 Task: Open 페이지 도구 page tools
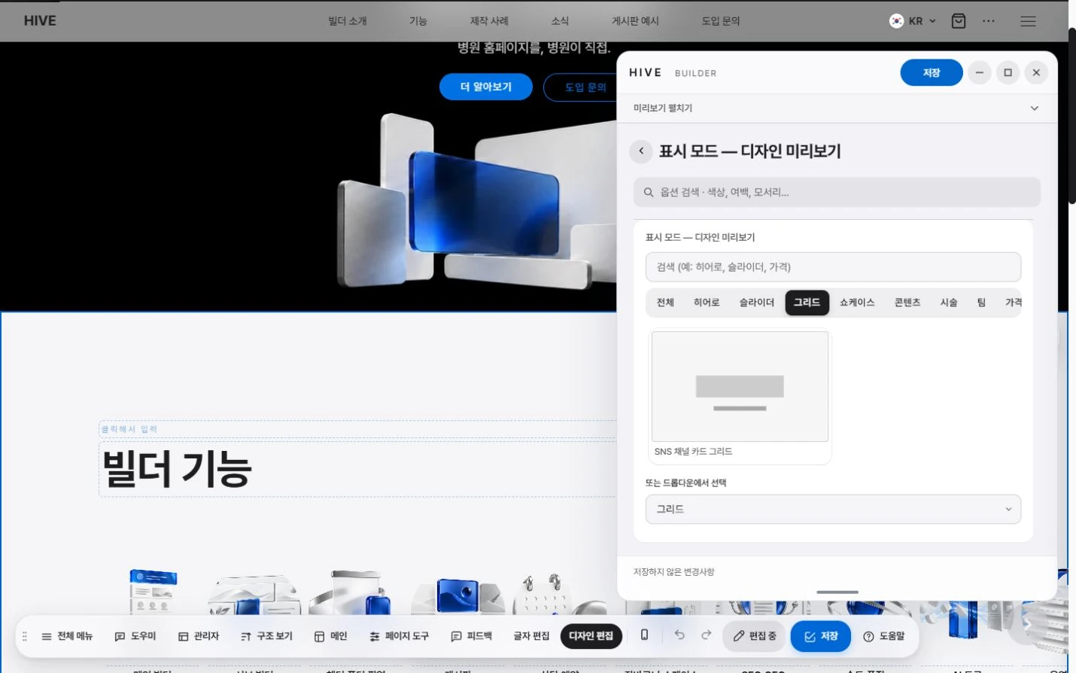point(400,636)
